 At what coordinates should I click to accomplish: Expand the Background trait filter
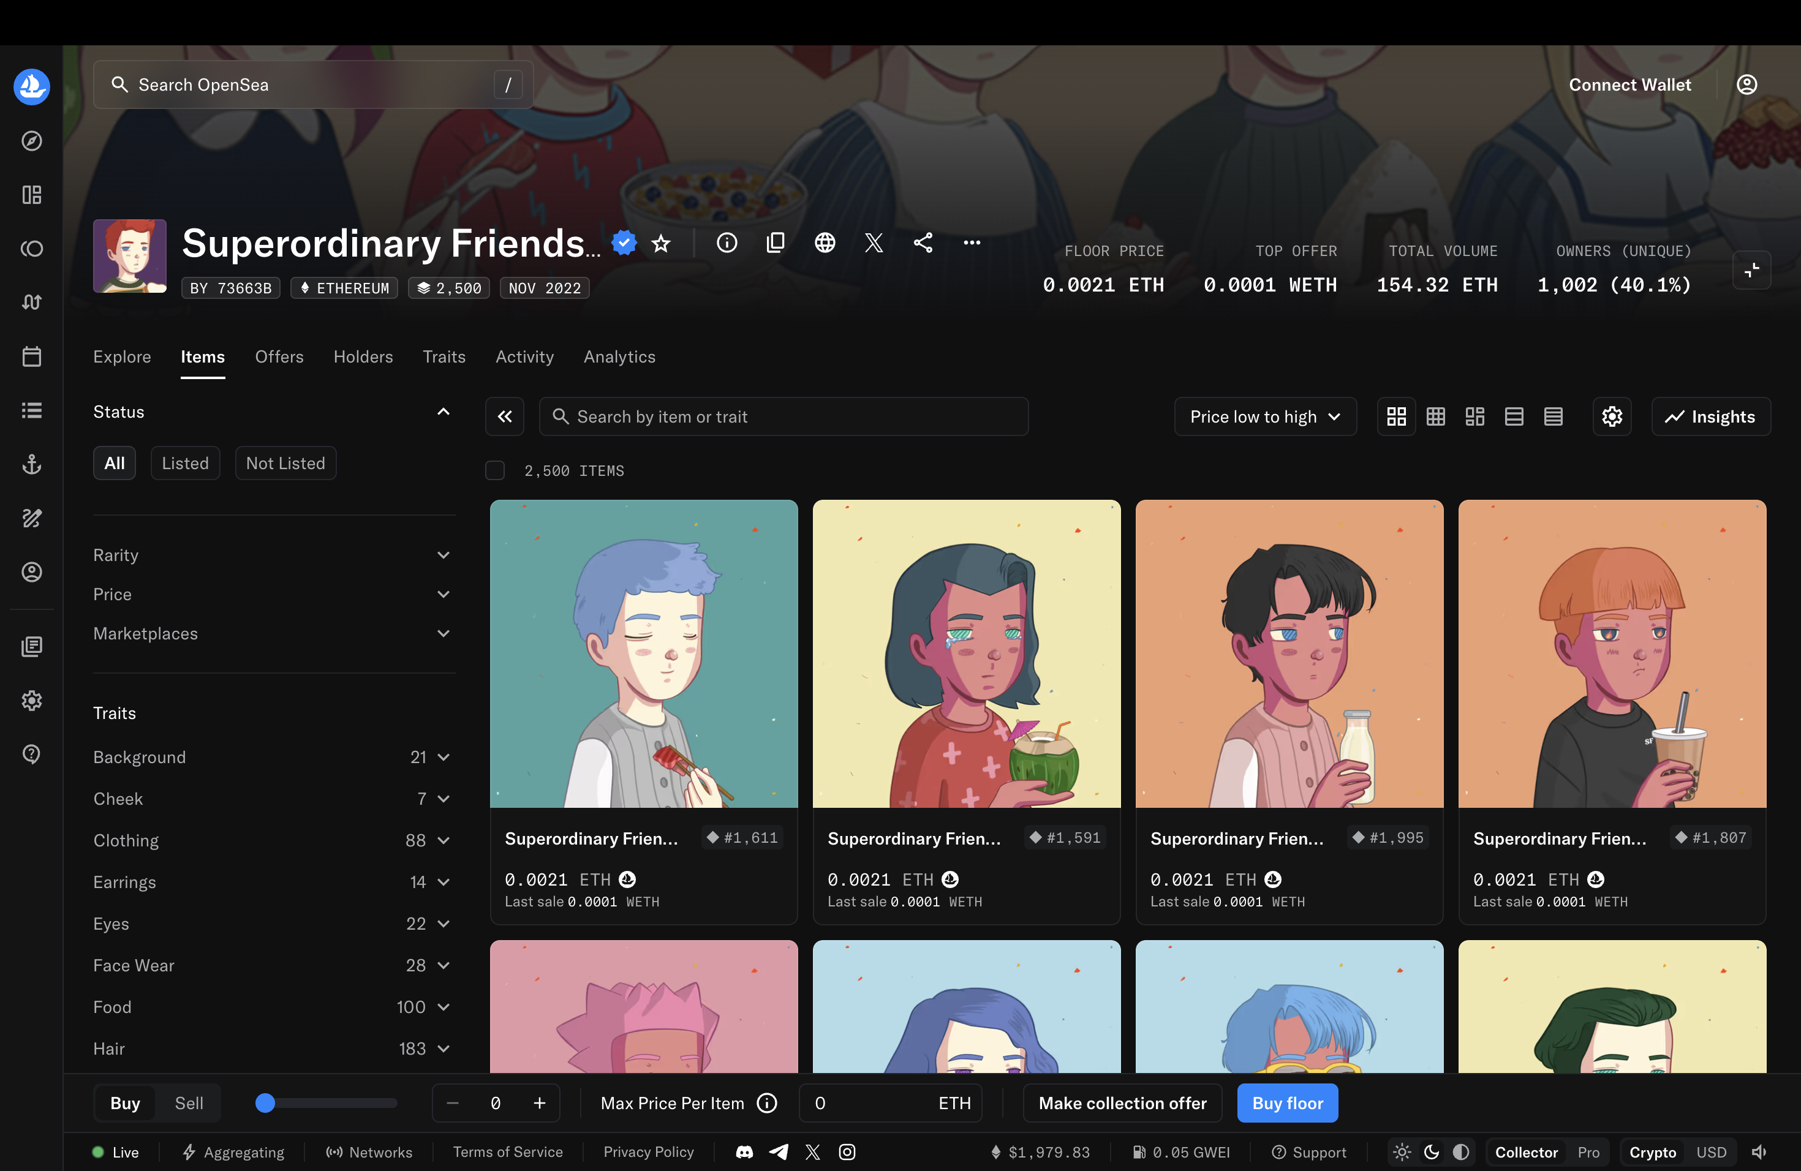pos(274,757)
